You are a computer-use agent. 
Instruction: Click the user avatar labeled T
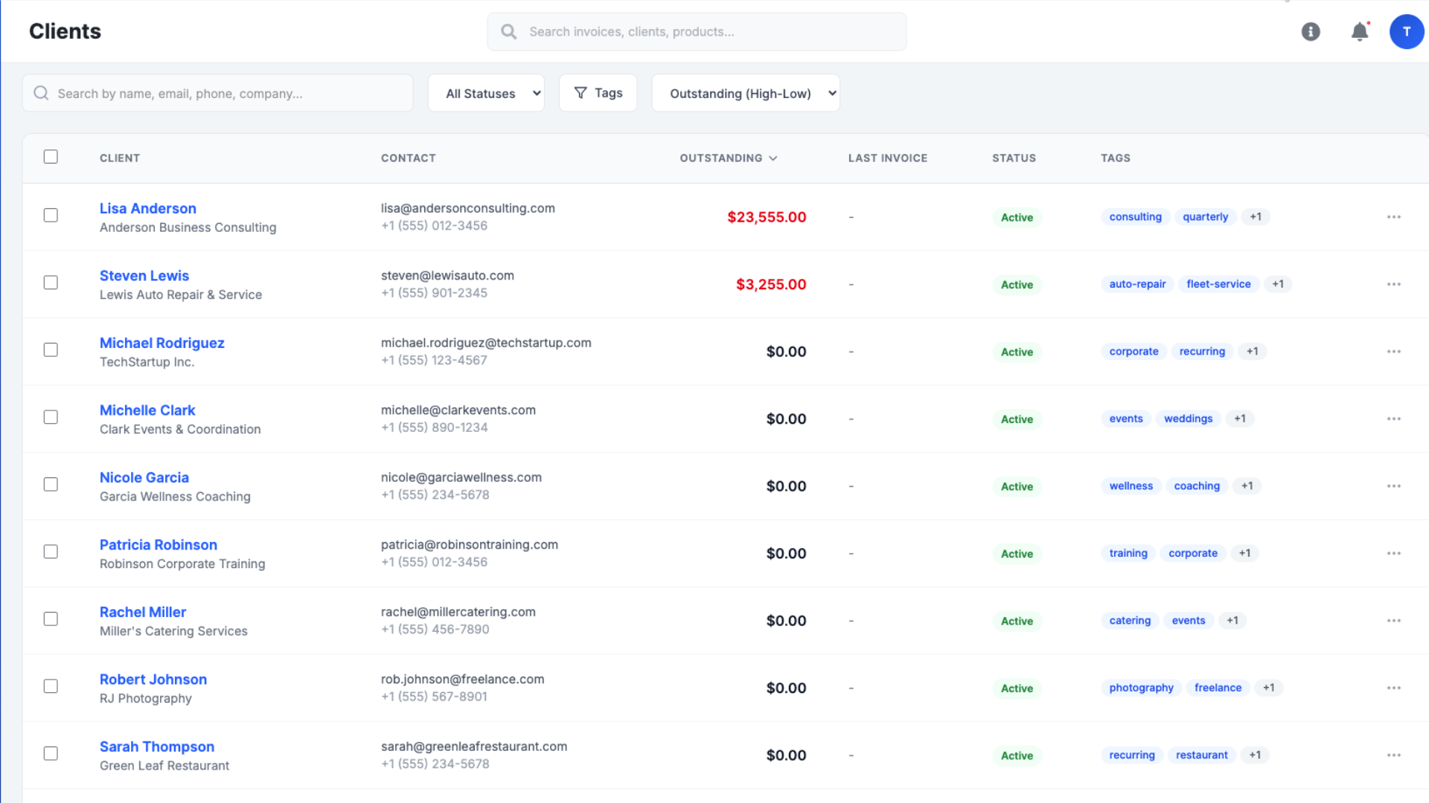[1407, 31]
